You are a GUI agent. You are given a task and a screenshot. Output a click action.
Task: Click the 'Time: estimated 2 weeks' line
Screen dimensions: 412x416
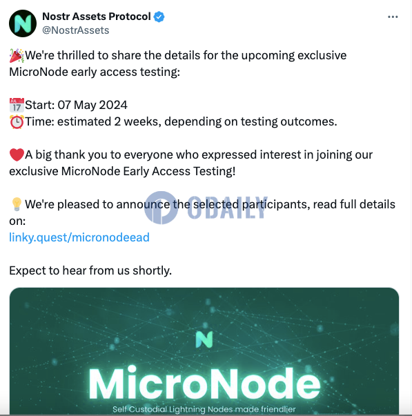pos(181,122)
